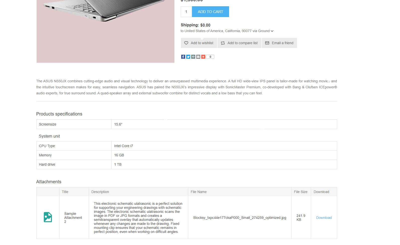Screen dimensions: 400x245
Task: Click the 15.6" screensize value
Action: [118, 124]
